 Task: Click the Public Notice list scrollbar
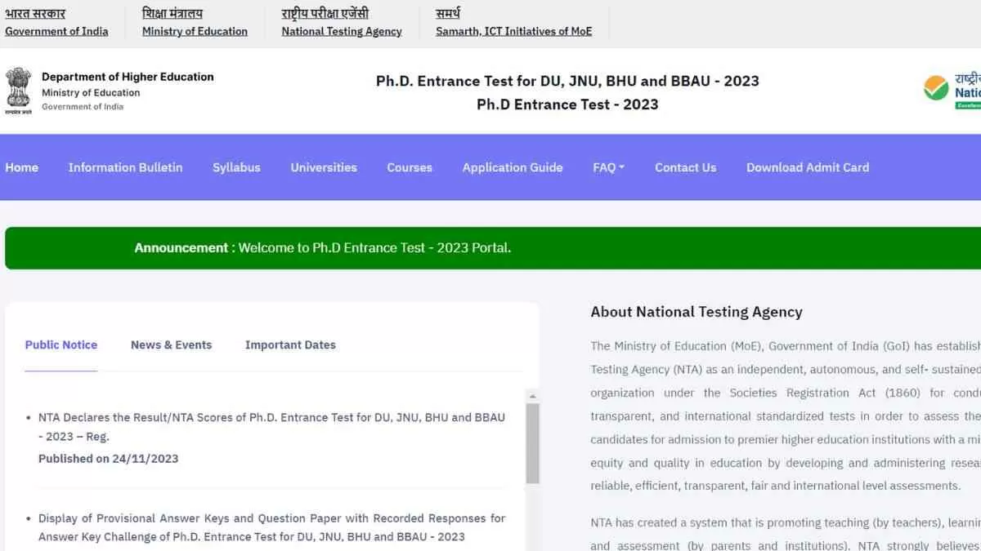click(532, 443)
